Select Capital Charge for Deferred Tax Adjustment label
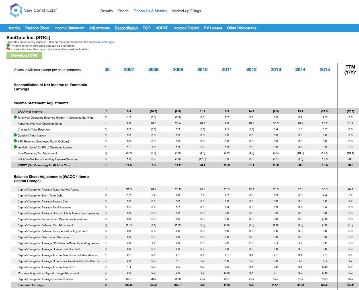 pyautogui.click(x=45, y=225)
